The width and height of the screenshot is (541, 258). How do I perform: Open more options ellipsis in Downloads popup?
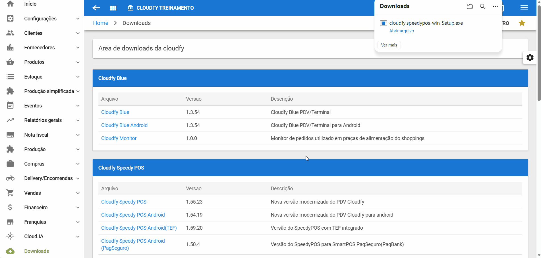click(x=495, y=6)
